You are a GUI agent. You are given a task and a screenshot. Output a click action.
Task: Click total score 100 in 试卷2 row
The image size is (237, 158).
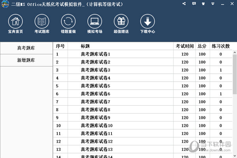(202, 62)
